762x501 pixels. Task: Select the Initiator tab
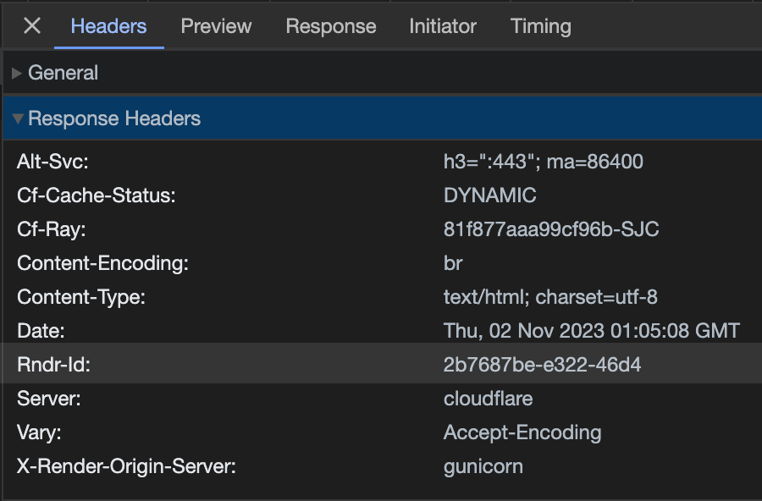click(442, 26)
